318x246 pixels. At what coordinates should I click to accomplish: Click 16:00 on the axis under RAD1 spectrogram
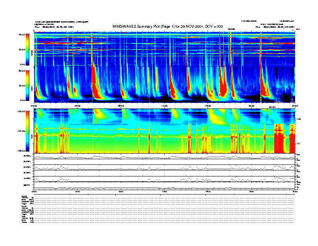pyautogui.click(x=208, y=106)
